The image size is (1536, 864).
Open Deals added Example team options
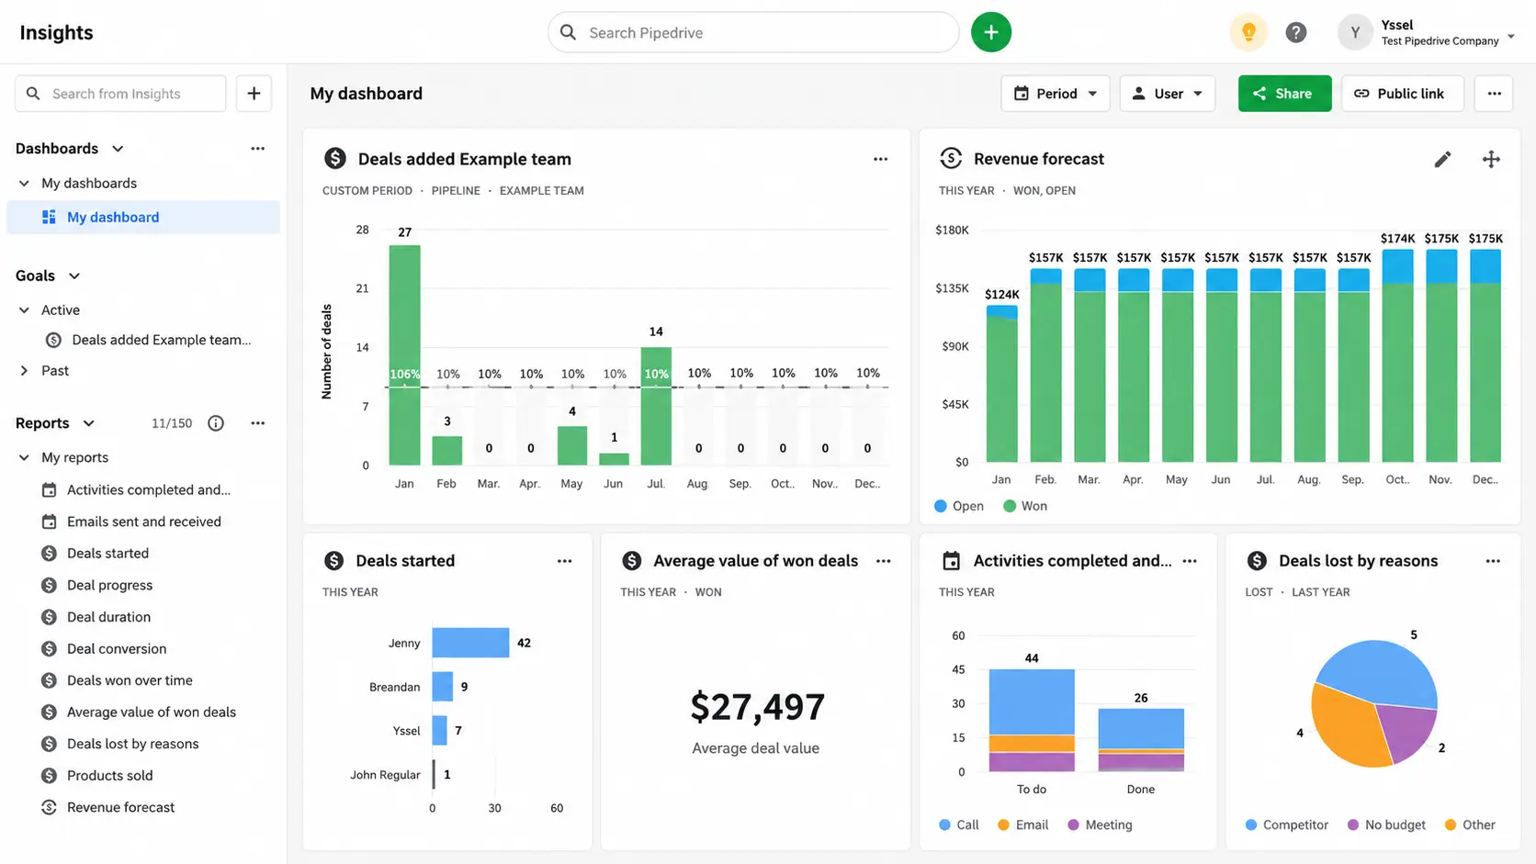click(880, 159)
